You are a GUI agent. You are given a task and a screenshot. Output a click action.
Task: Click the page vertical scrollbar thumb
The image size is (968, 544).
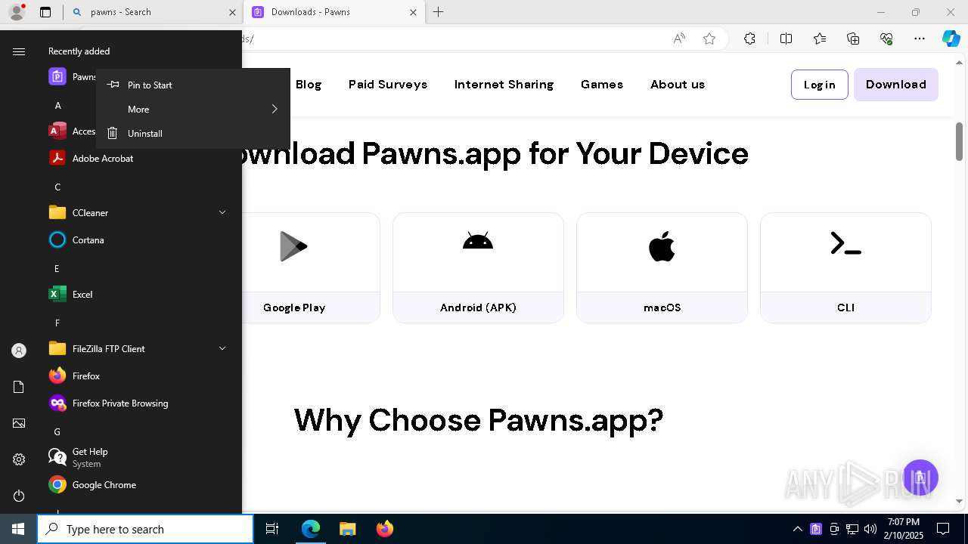click(959, 141)
